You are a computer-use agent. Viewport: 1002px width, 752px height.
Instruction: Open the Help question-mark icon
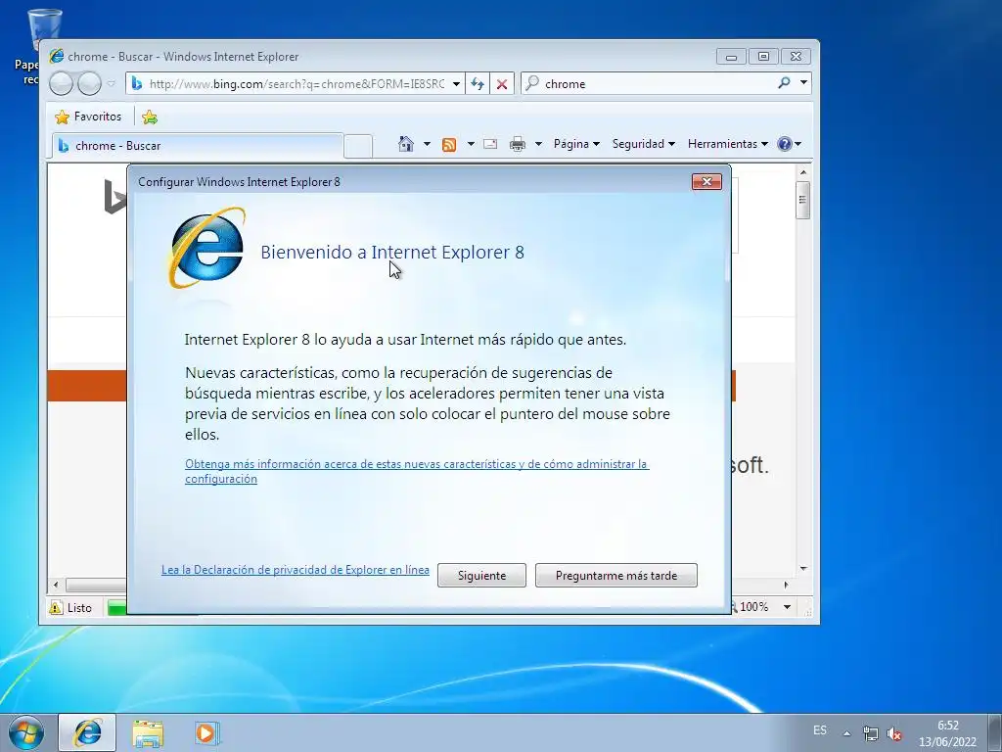pyautogui.click(x=785, y=144)
